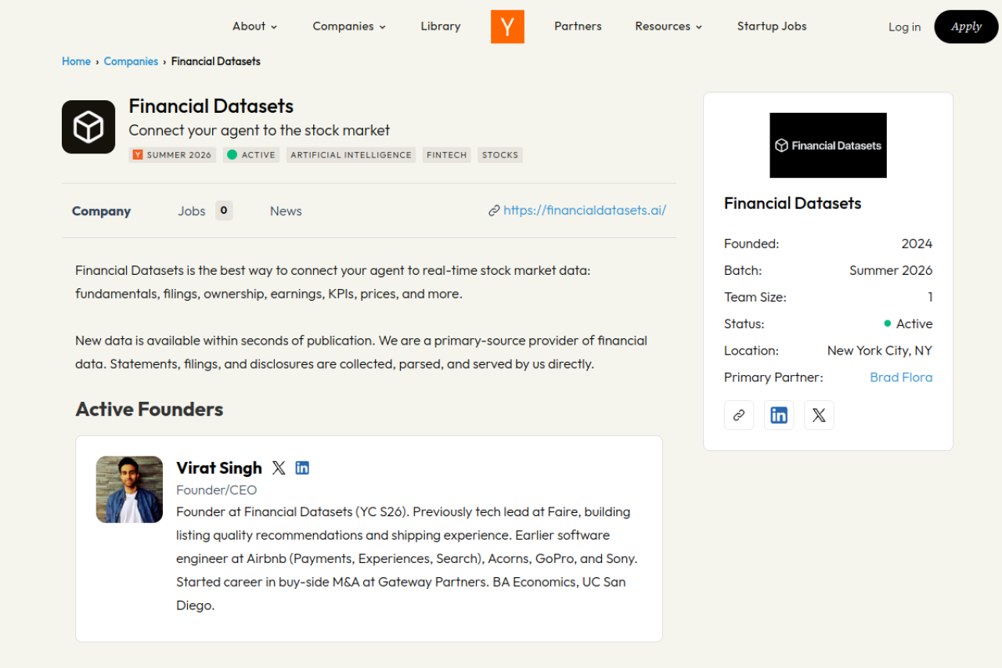Click 'New York City, NY' location value
The image size is (1002, 668).
point(880,351)
